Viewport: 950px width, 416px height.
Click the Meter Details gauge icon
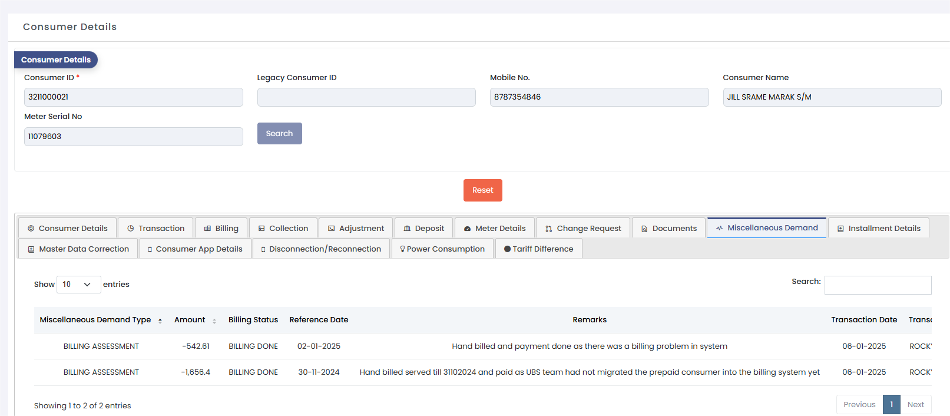[x=467, y=229]
